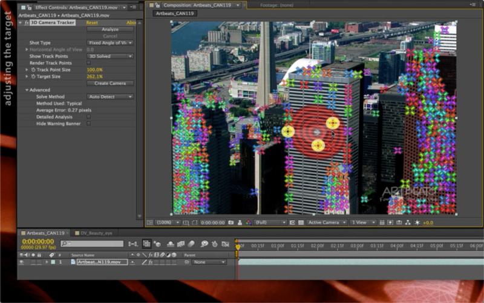Expand the Track Point Size property
Image resolution: width=484 pixels, height=303 pixels.
point(27,70)
